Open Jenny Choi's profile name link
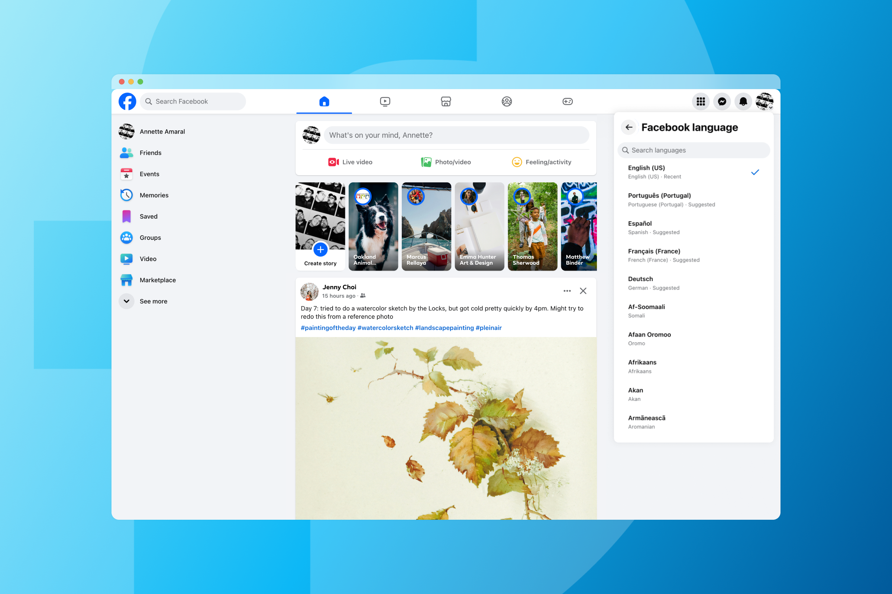Screen dimensions: 892x594 point(339,287)
